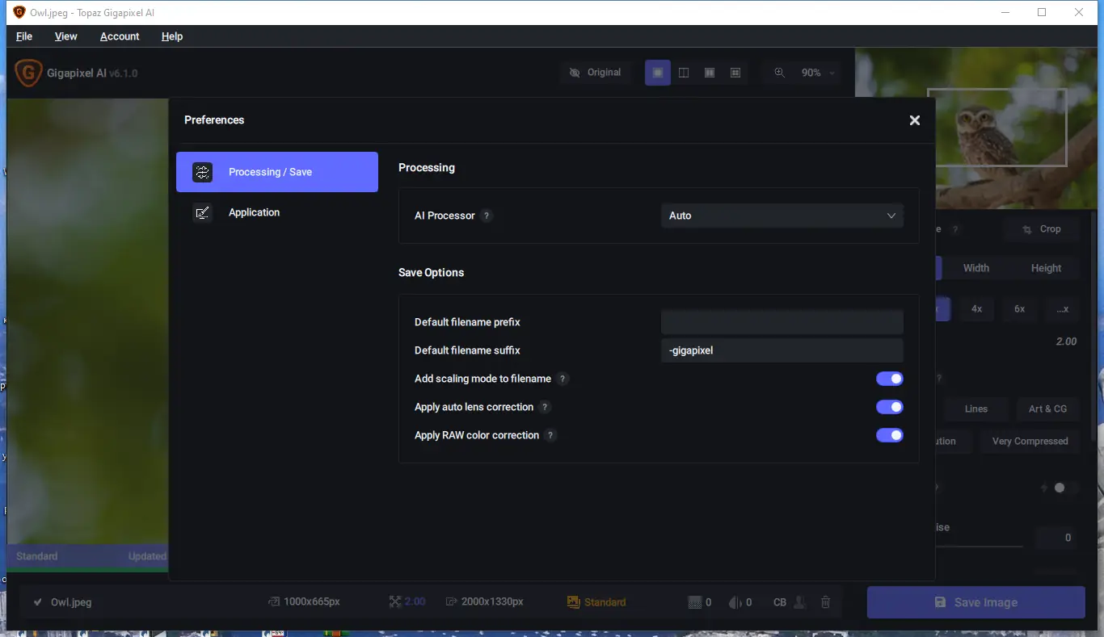
Task: Click the scale factor 2.00 icon
Action: tap(395, 602)
